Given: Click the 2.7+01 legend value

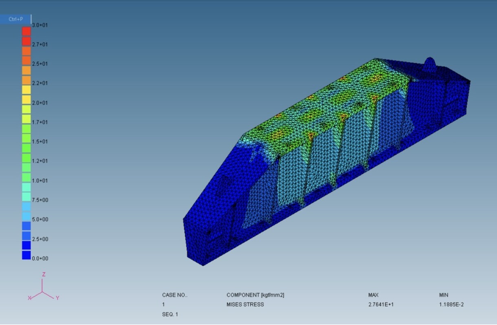Looking at the screenshot, I should point(40,44).
